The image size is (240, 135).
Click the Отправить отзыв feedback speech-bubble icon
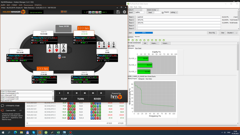[x=3, y=106]
